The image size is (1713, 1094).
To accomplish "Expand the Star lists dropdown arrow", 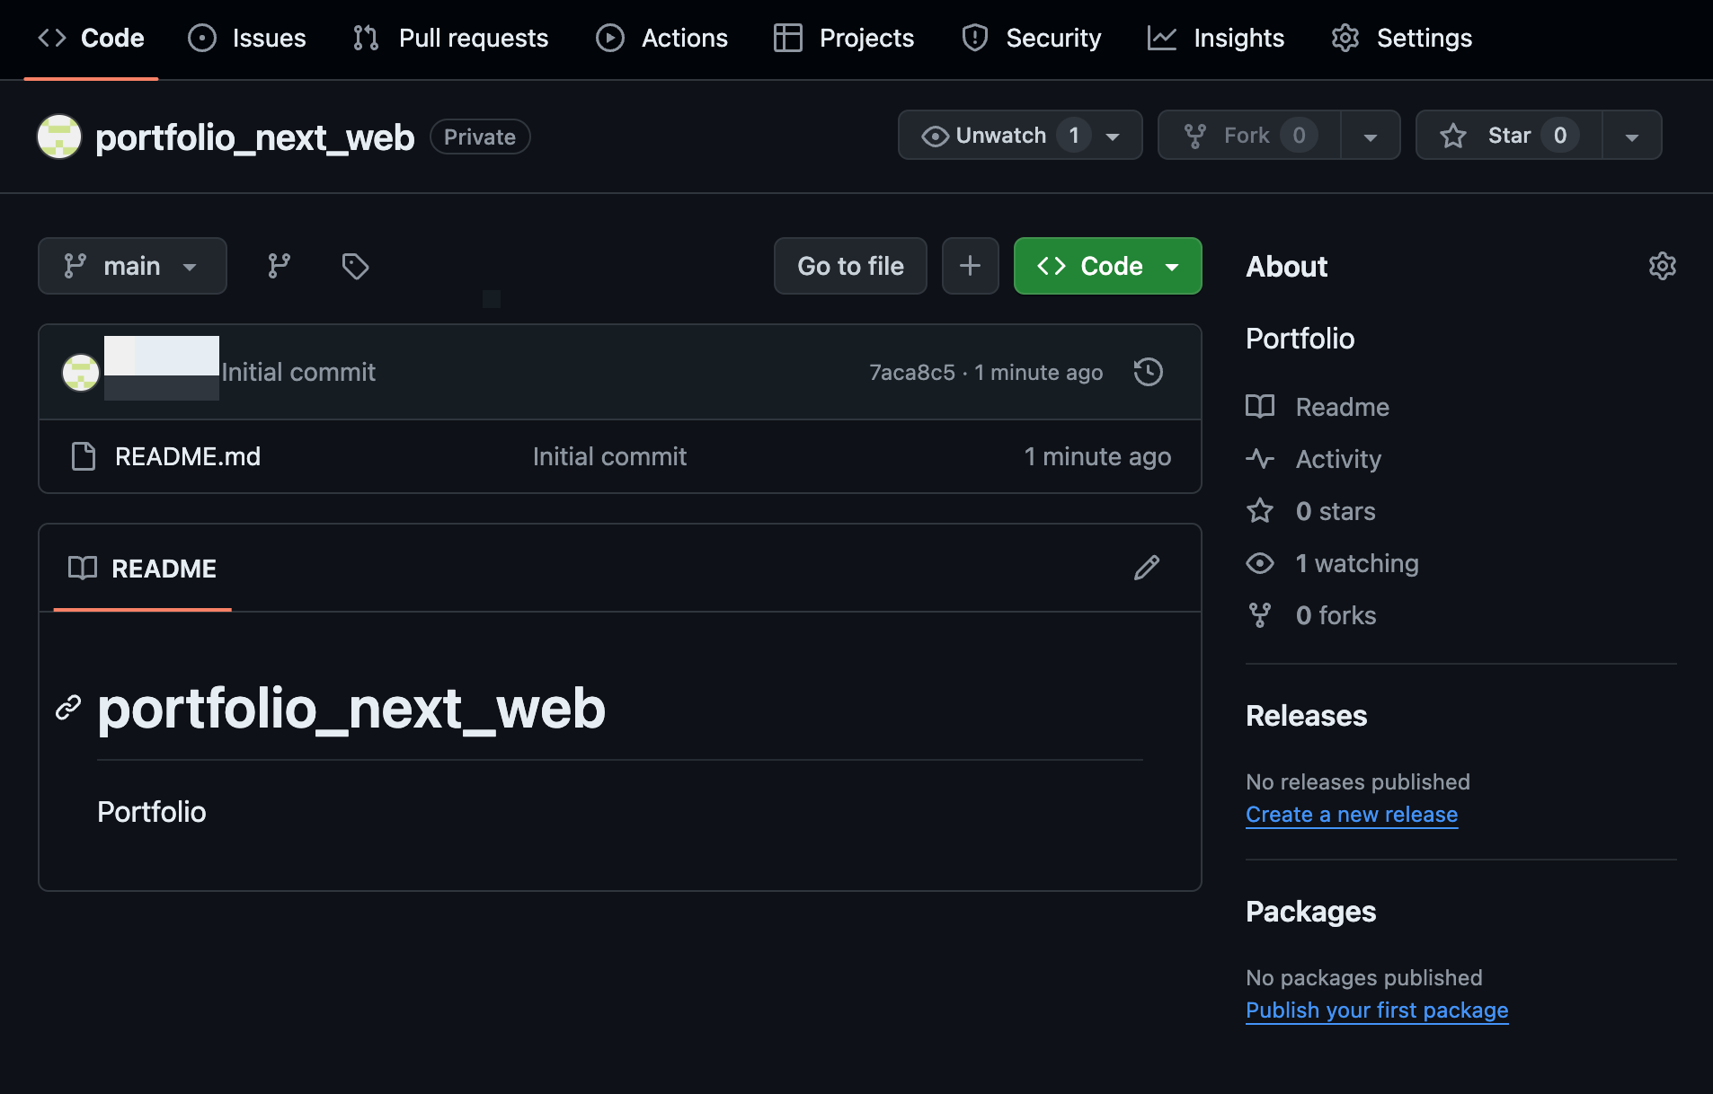I will [x=1632, y=137].
